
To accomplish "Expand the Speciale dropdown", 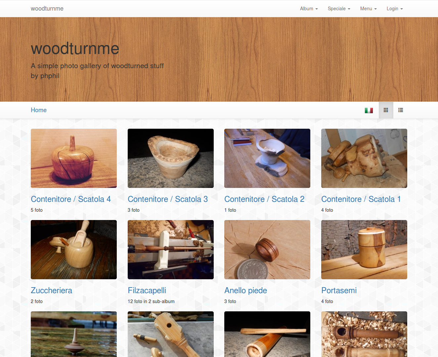I will click(x=339, y=9).
